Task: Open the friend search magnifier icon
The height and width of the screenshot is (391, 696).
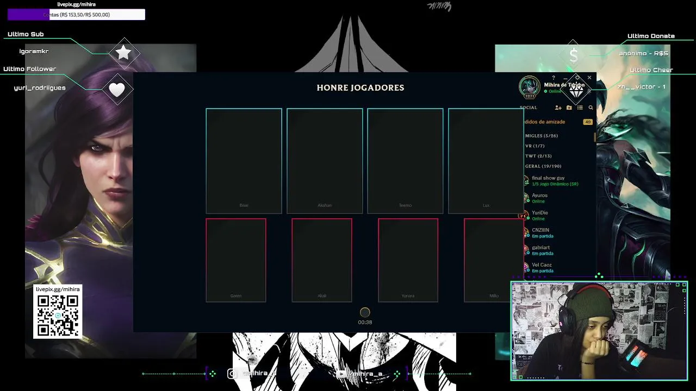Action: click(591, 108)
